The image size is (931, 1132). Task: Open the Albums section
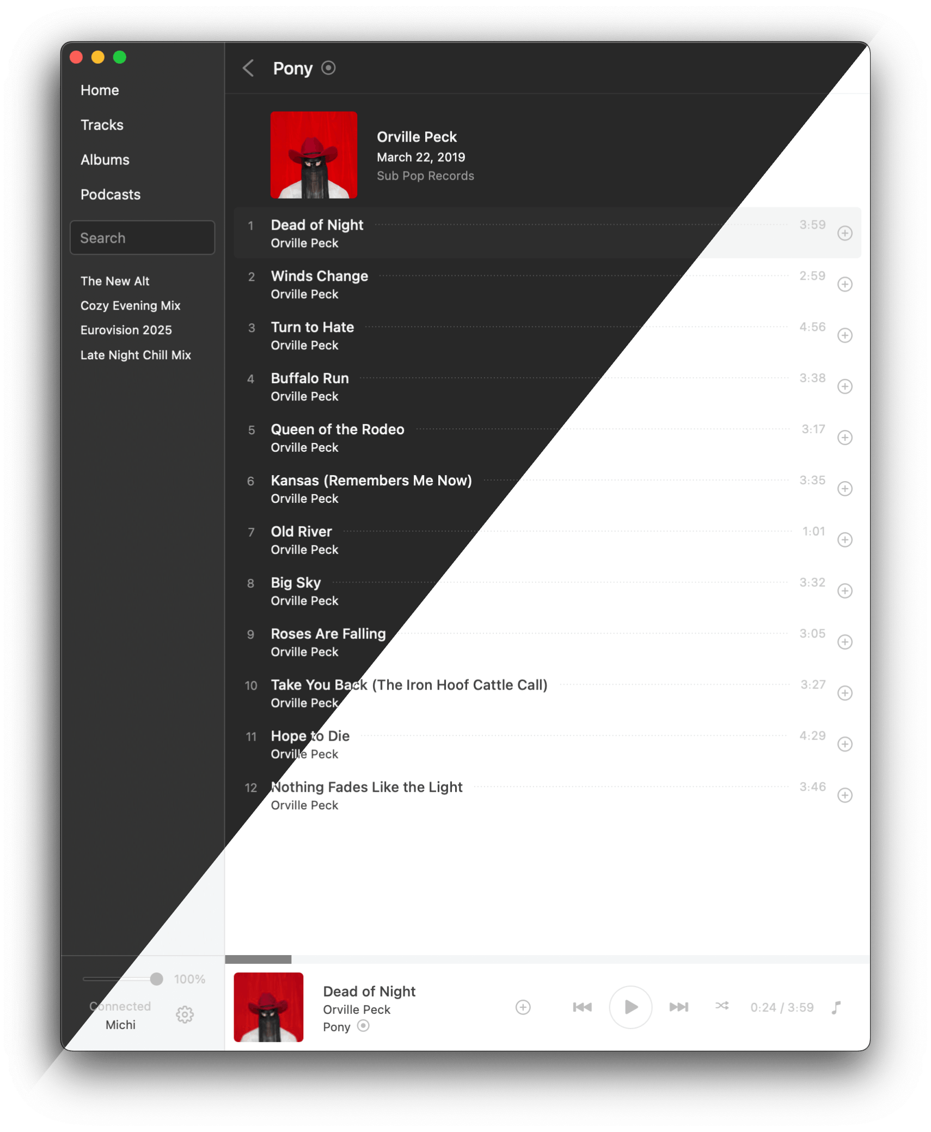coord(105,160)
